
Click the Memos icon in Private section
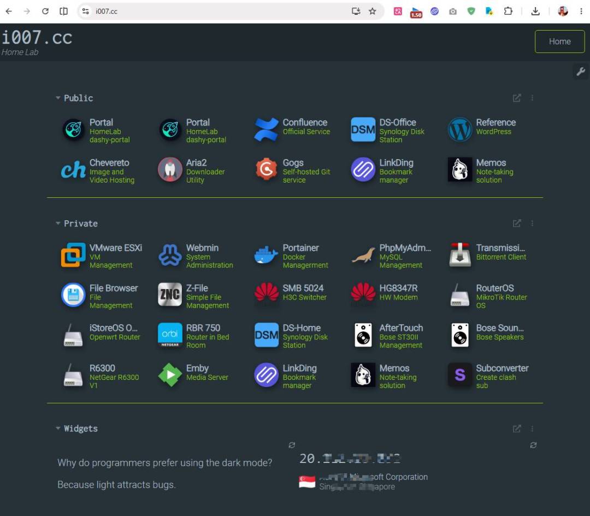363,375
